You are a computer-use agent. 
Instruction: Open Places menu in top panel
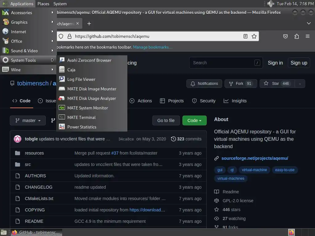[x=43, y=4]
